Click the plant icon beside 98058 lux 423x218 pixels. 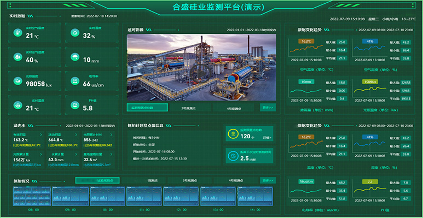click(18, 81)
